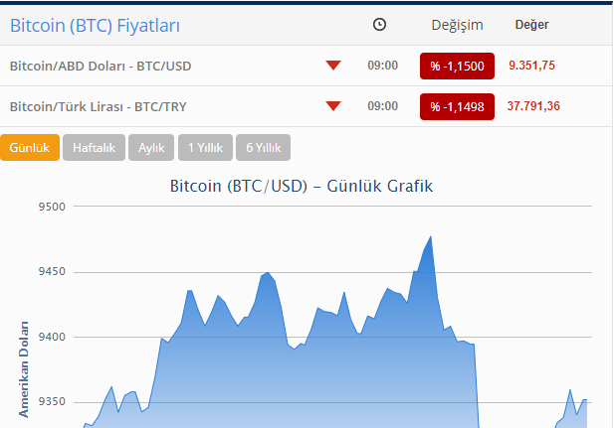
Task: Click the 09:00 time in BTC/USD row
Action: 382,66
